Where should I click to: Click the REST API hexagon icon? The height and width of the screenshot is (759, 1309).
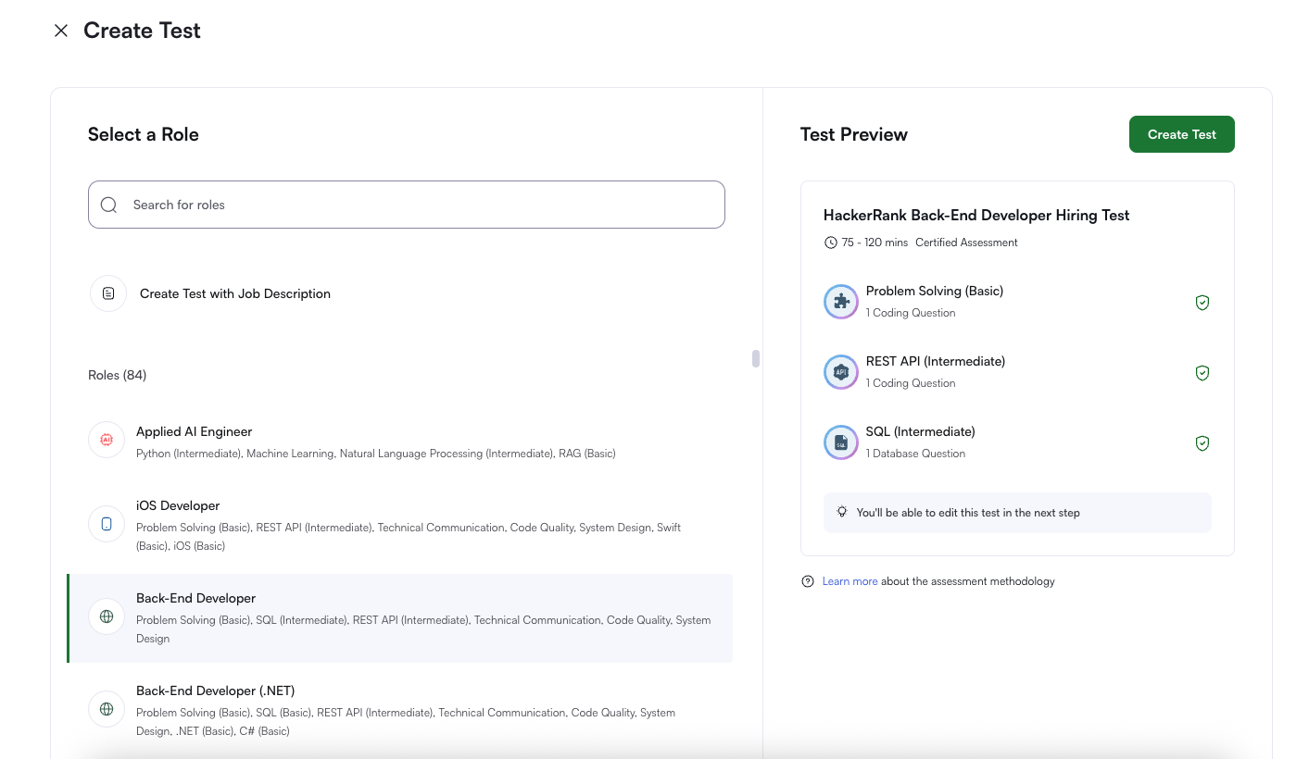pyautogui.click(x=840, y=371)
